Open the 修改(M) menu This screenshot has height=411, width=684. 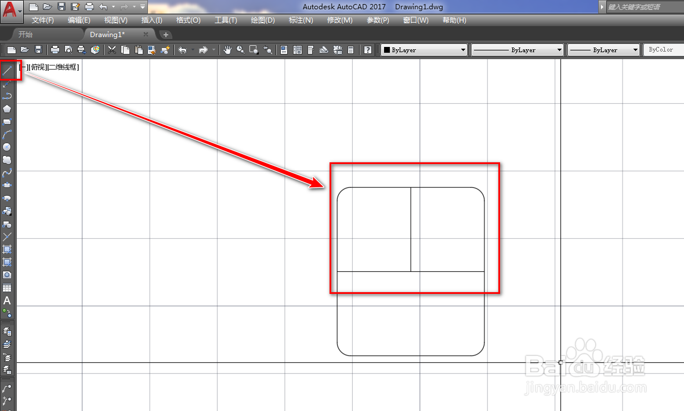coord(340,20)
